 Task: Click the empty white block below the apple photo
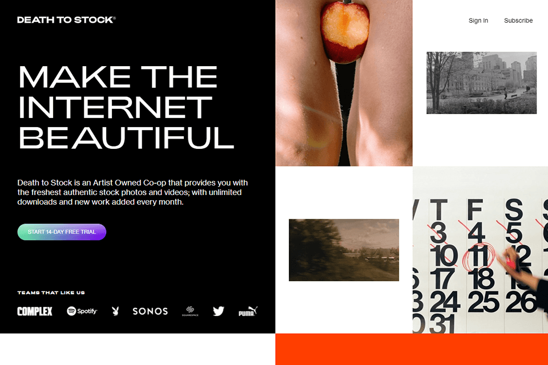[344, 192]
